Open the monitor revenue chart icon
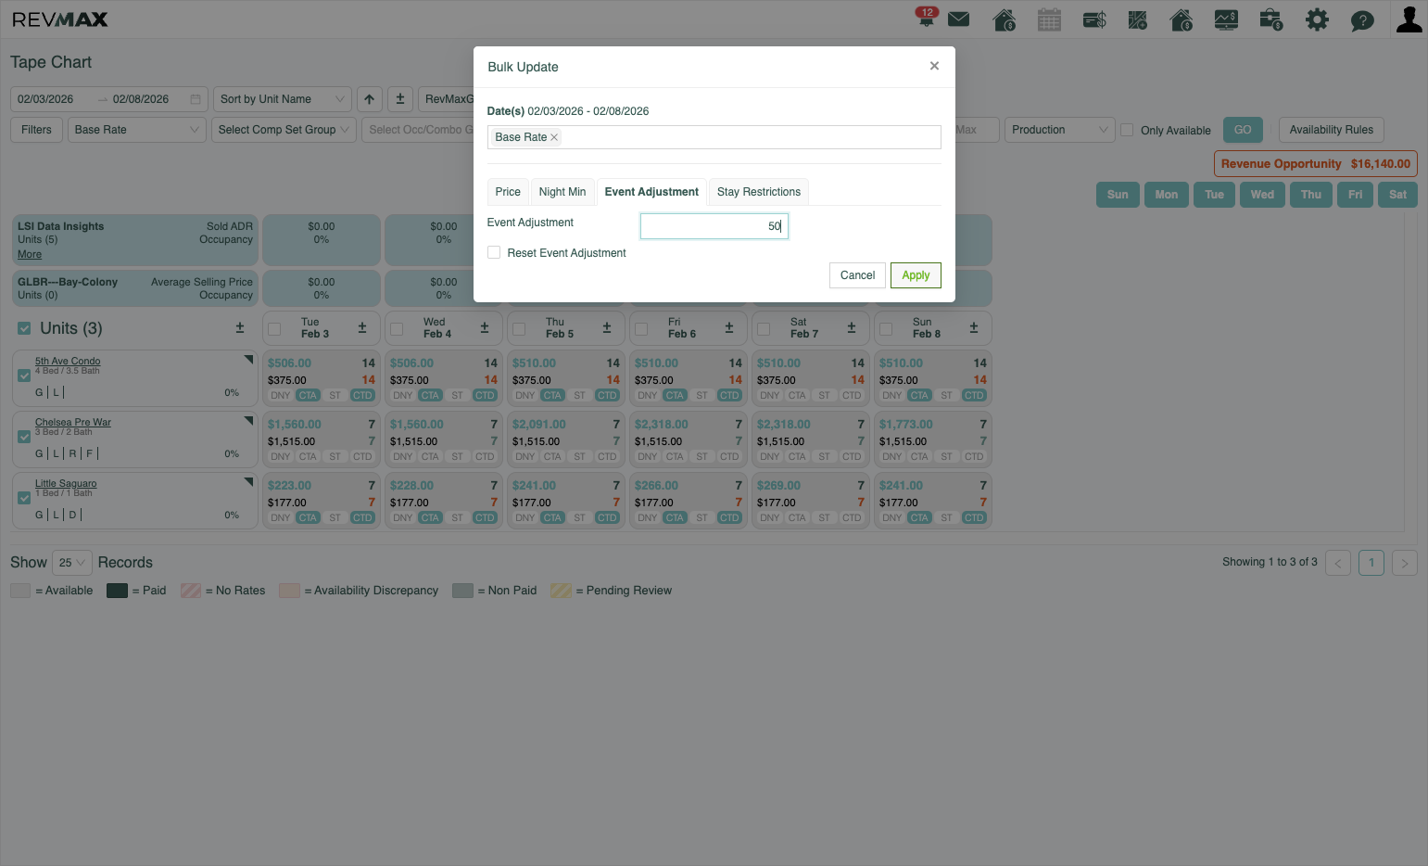Image resolution: width=1428 pixels, height=866 pixels. click(1226, 19)
